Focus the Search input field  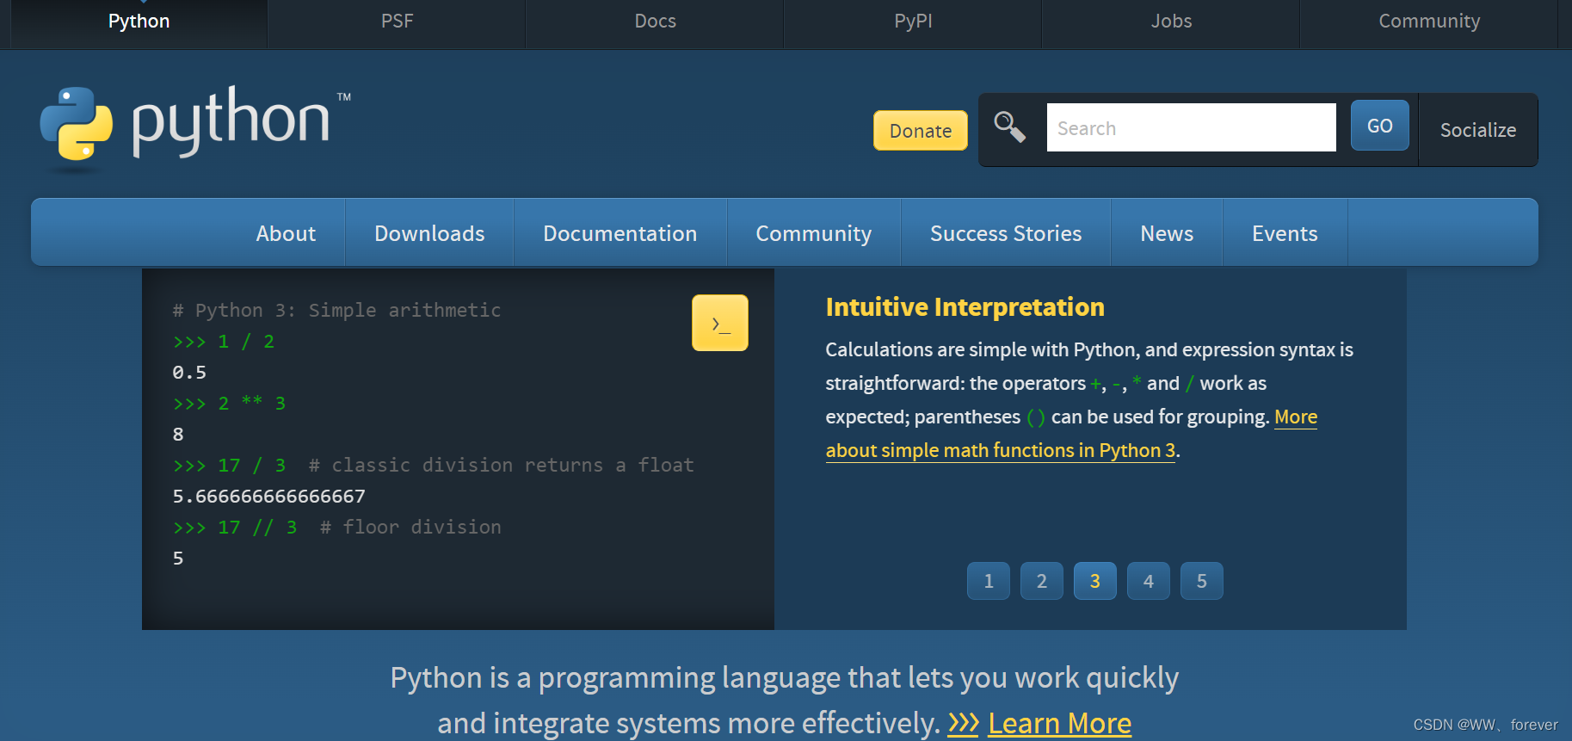pos(1191,127)
